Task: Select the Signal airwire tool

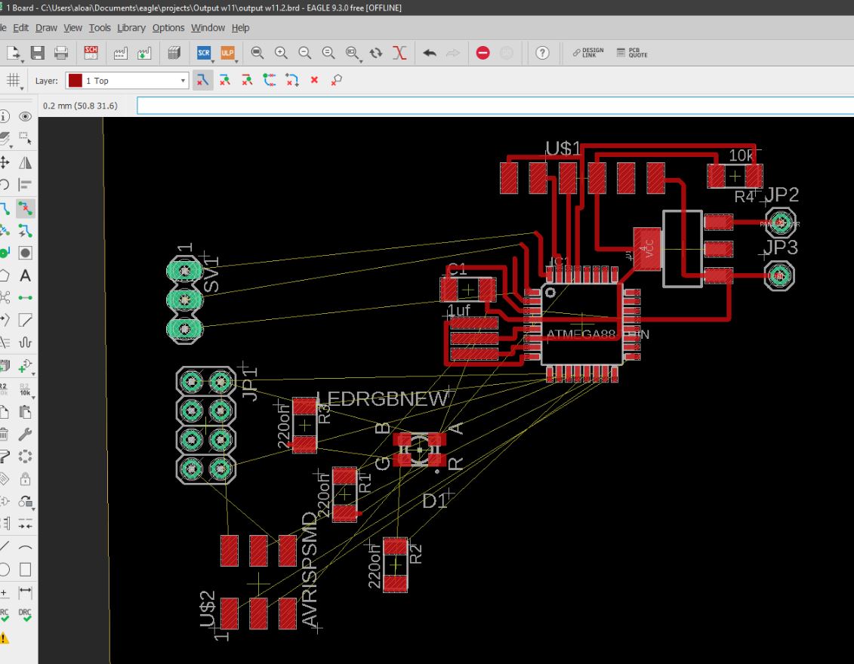Action: pyautogui.click(x=25, y=298)
